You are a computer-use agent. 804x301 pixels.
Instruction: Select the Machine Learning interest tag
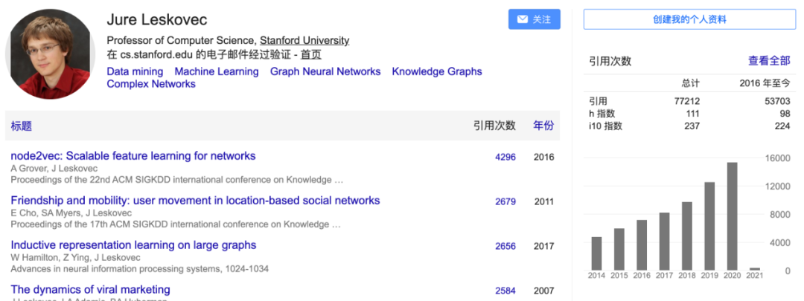click(217, 72)
